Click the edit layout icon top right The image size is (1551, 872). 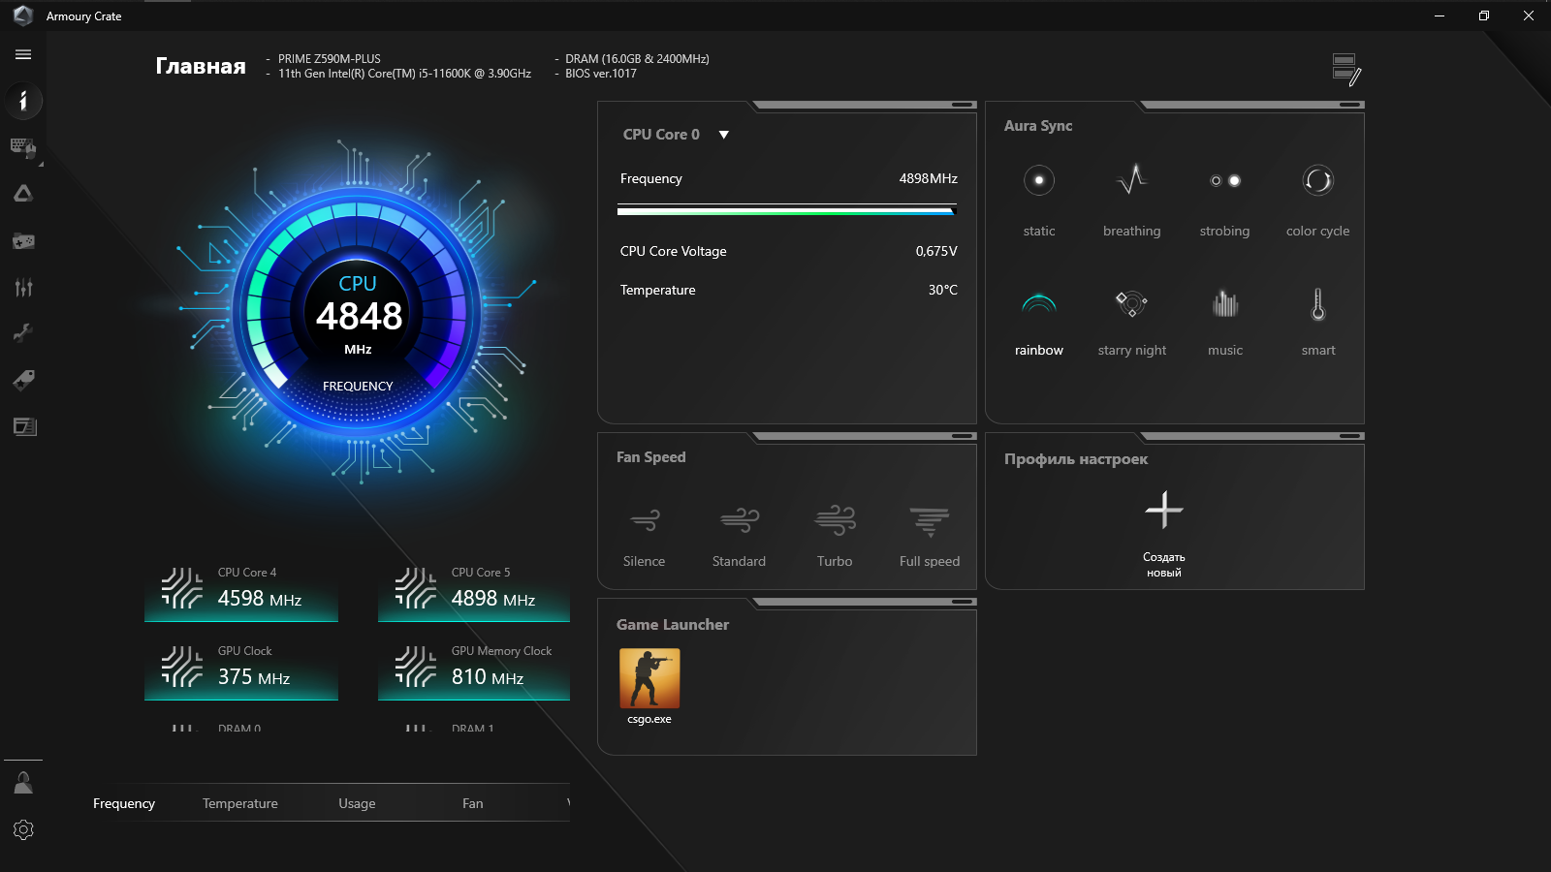point(1346,70)
